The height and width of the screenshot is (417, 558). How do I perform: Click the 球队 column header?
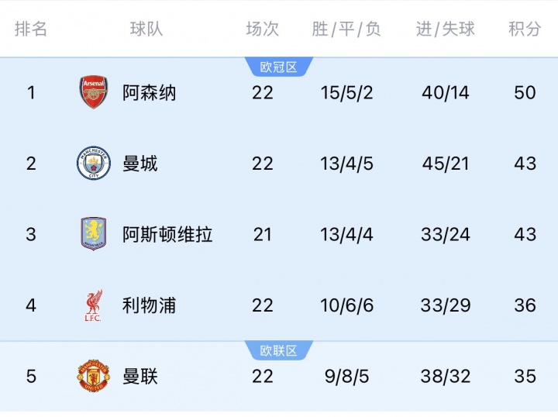pos(146,29)
